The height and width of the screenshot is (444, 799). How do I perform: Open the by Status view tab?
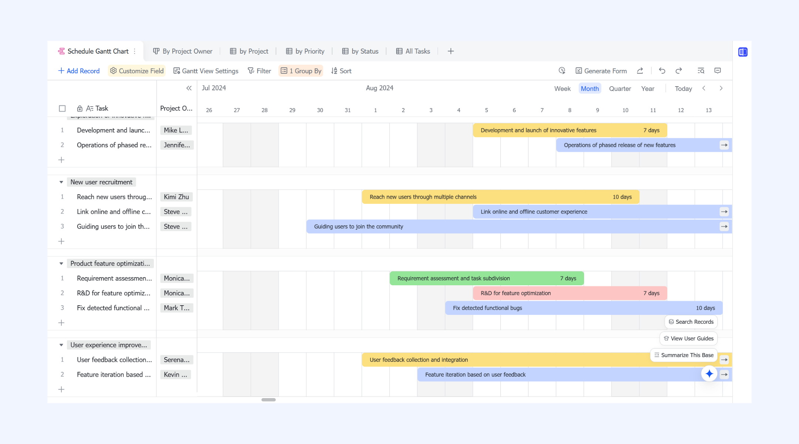(x=360, y=51)
